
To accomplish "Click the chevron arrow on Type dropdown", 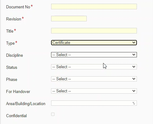I will point(134,42).
